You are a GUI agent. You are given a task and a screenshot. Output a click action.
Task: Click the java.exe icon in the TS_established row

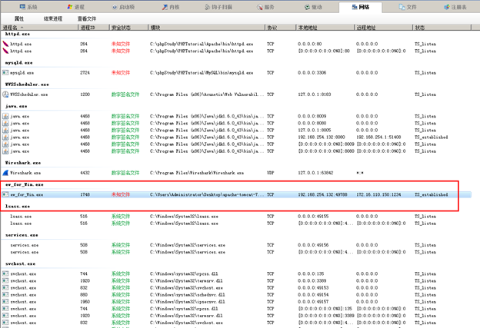[x=5, y=137]
